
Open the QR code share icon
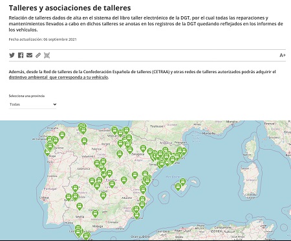pyautogui.click(x=47, y=55)
